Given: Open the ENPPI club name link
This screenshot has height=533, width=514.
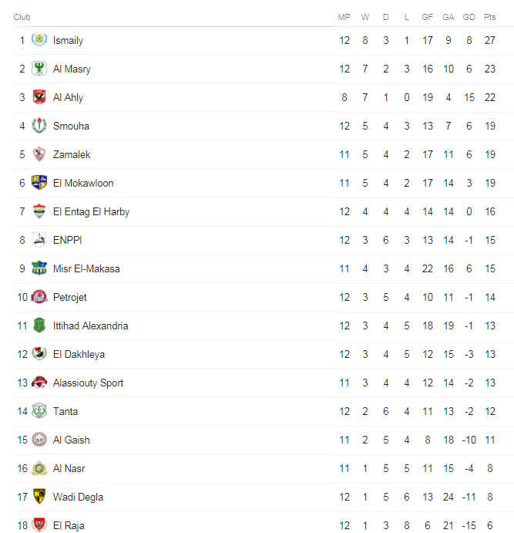Looking at the screenshot, I should pyautogui.click(x=68, y=240).
